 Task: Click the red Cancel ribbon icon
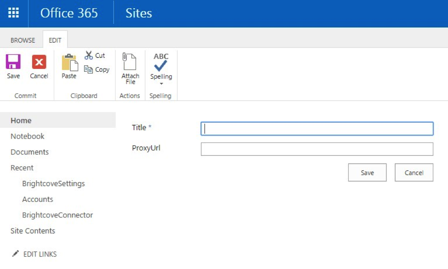[39, 62]
